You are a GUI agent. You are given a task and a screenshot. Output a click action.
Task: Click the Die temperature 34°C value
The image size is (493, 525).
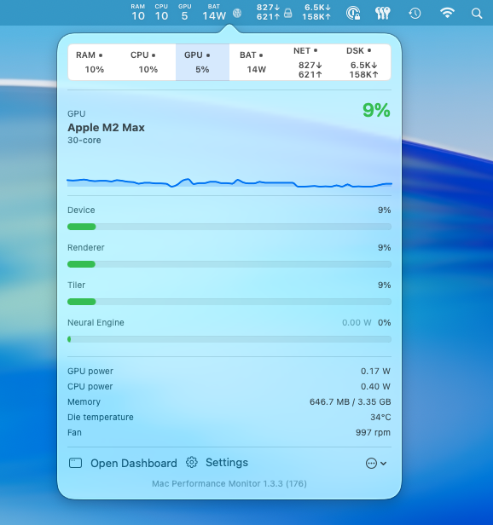click(380, 418)
